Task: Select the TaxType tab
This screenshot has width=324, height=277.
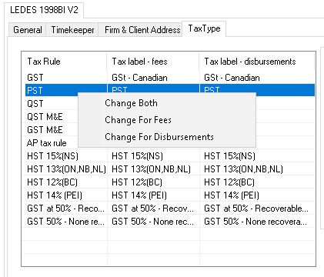Action: (204, 28)
